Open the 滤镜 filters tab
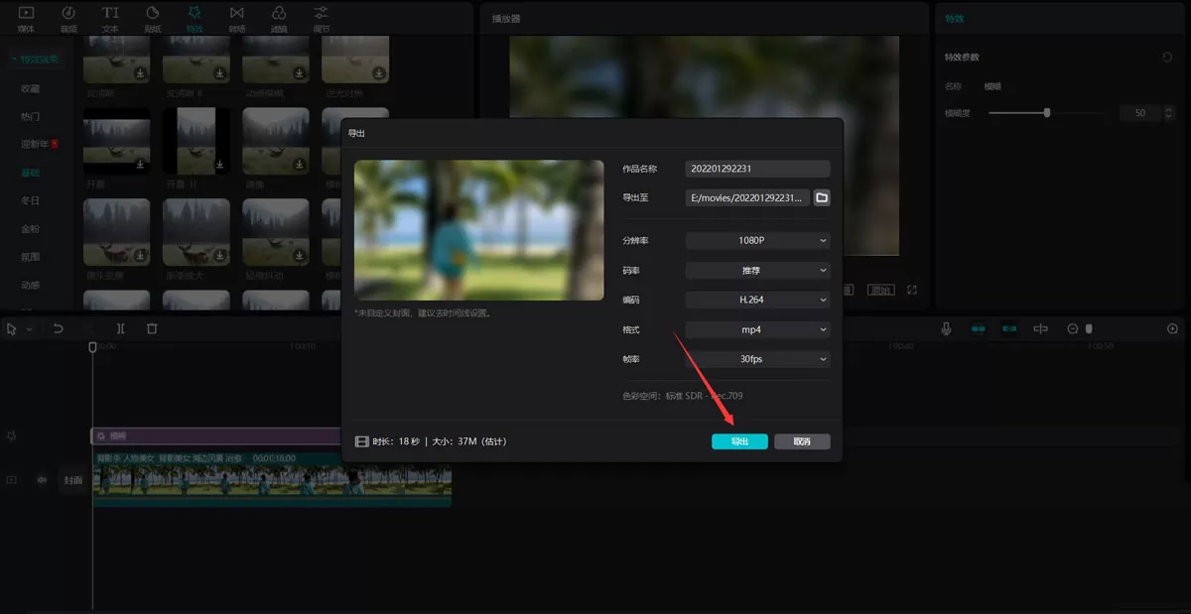 point(279,18)
